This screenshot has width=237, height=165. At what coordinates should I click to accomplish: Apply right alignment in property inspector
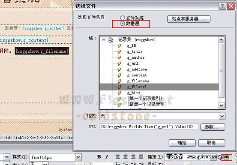(133, 157)
